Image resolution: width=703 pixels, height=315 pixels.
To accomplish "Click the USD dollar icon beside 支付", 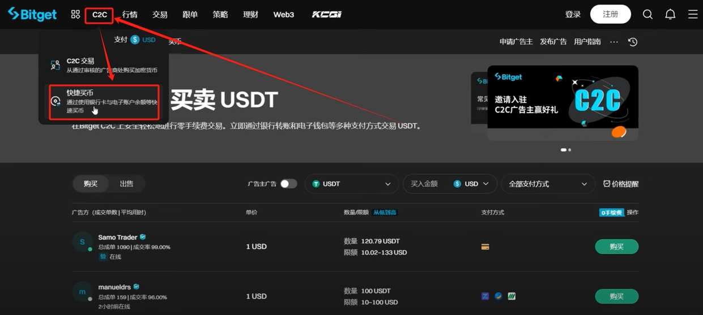I will 135,40.
